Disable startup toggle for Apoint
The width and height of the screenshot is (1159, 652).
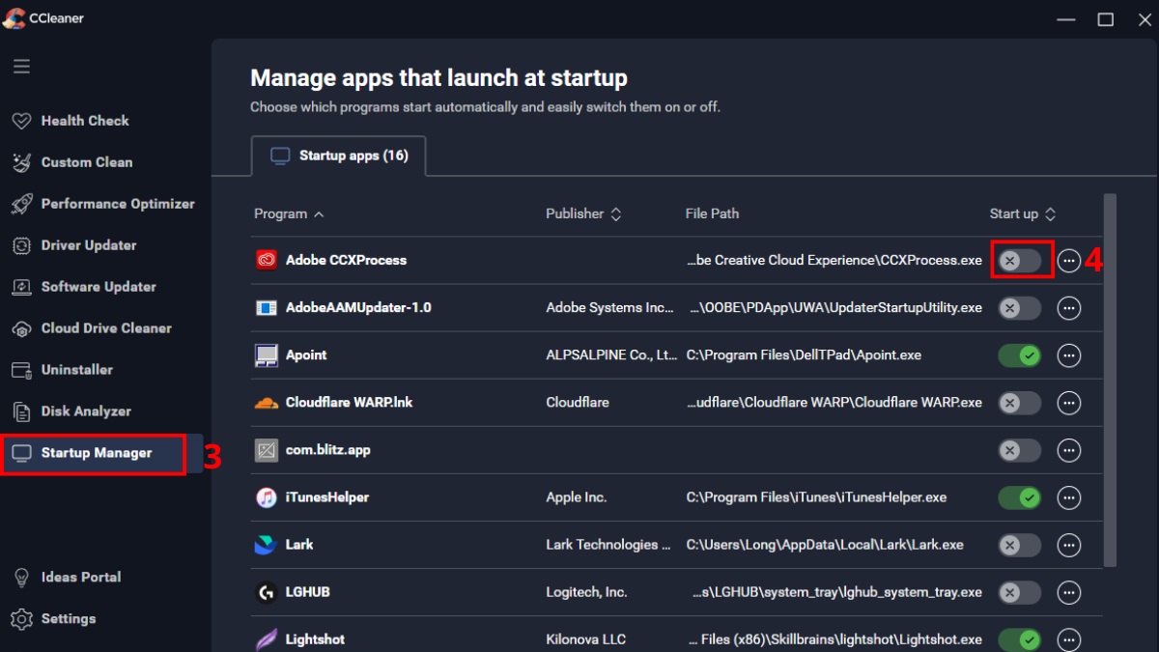[1020, 355]
